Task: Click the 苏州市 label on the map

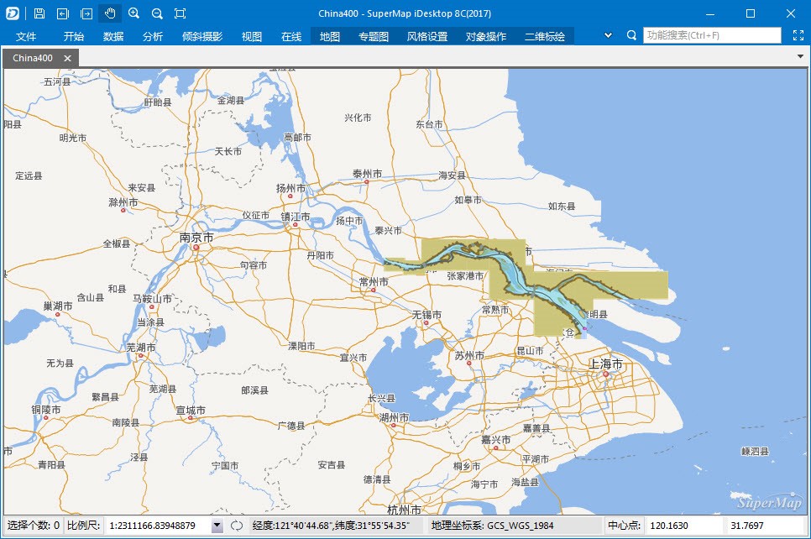Action: tap(469, 355)
